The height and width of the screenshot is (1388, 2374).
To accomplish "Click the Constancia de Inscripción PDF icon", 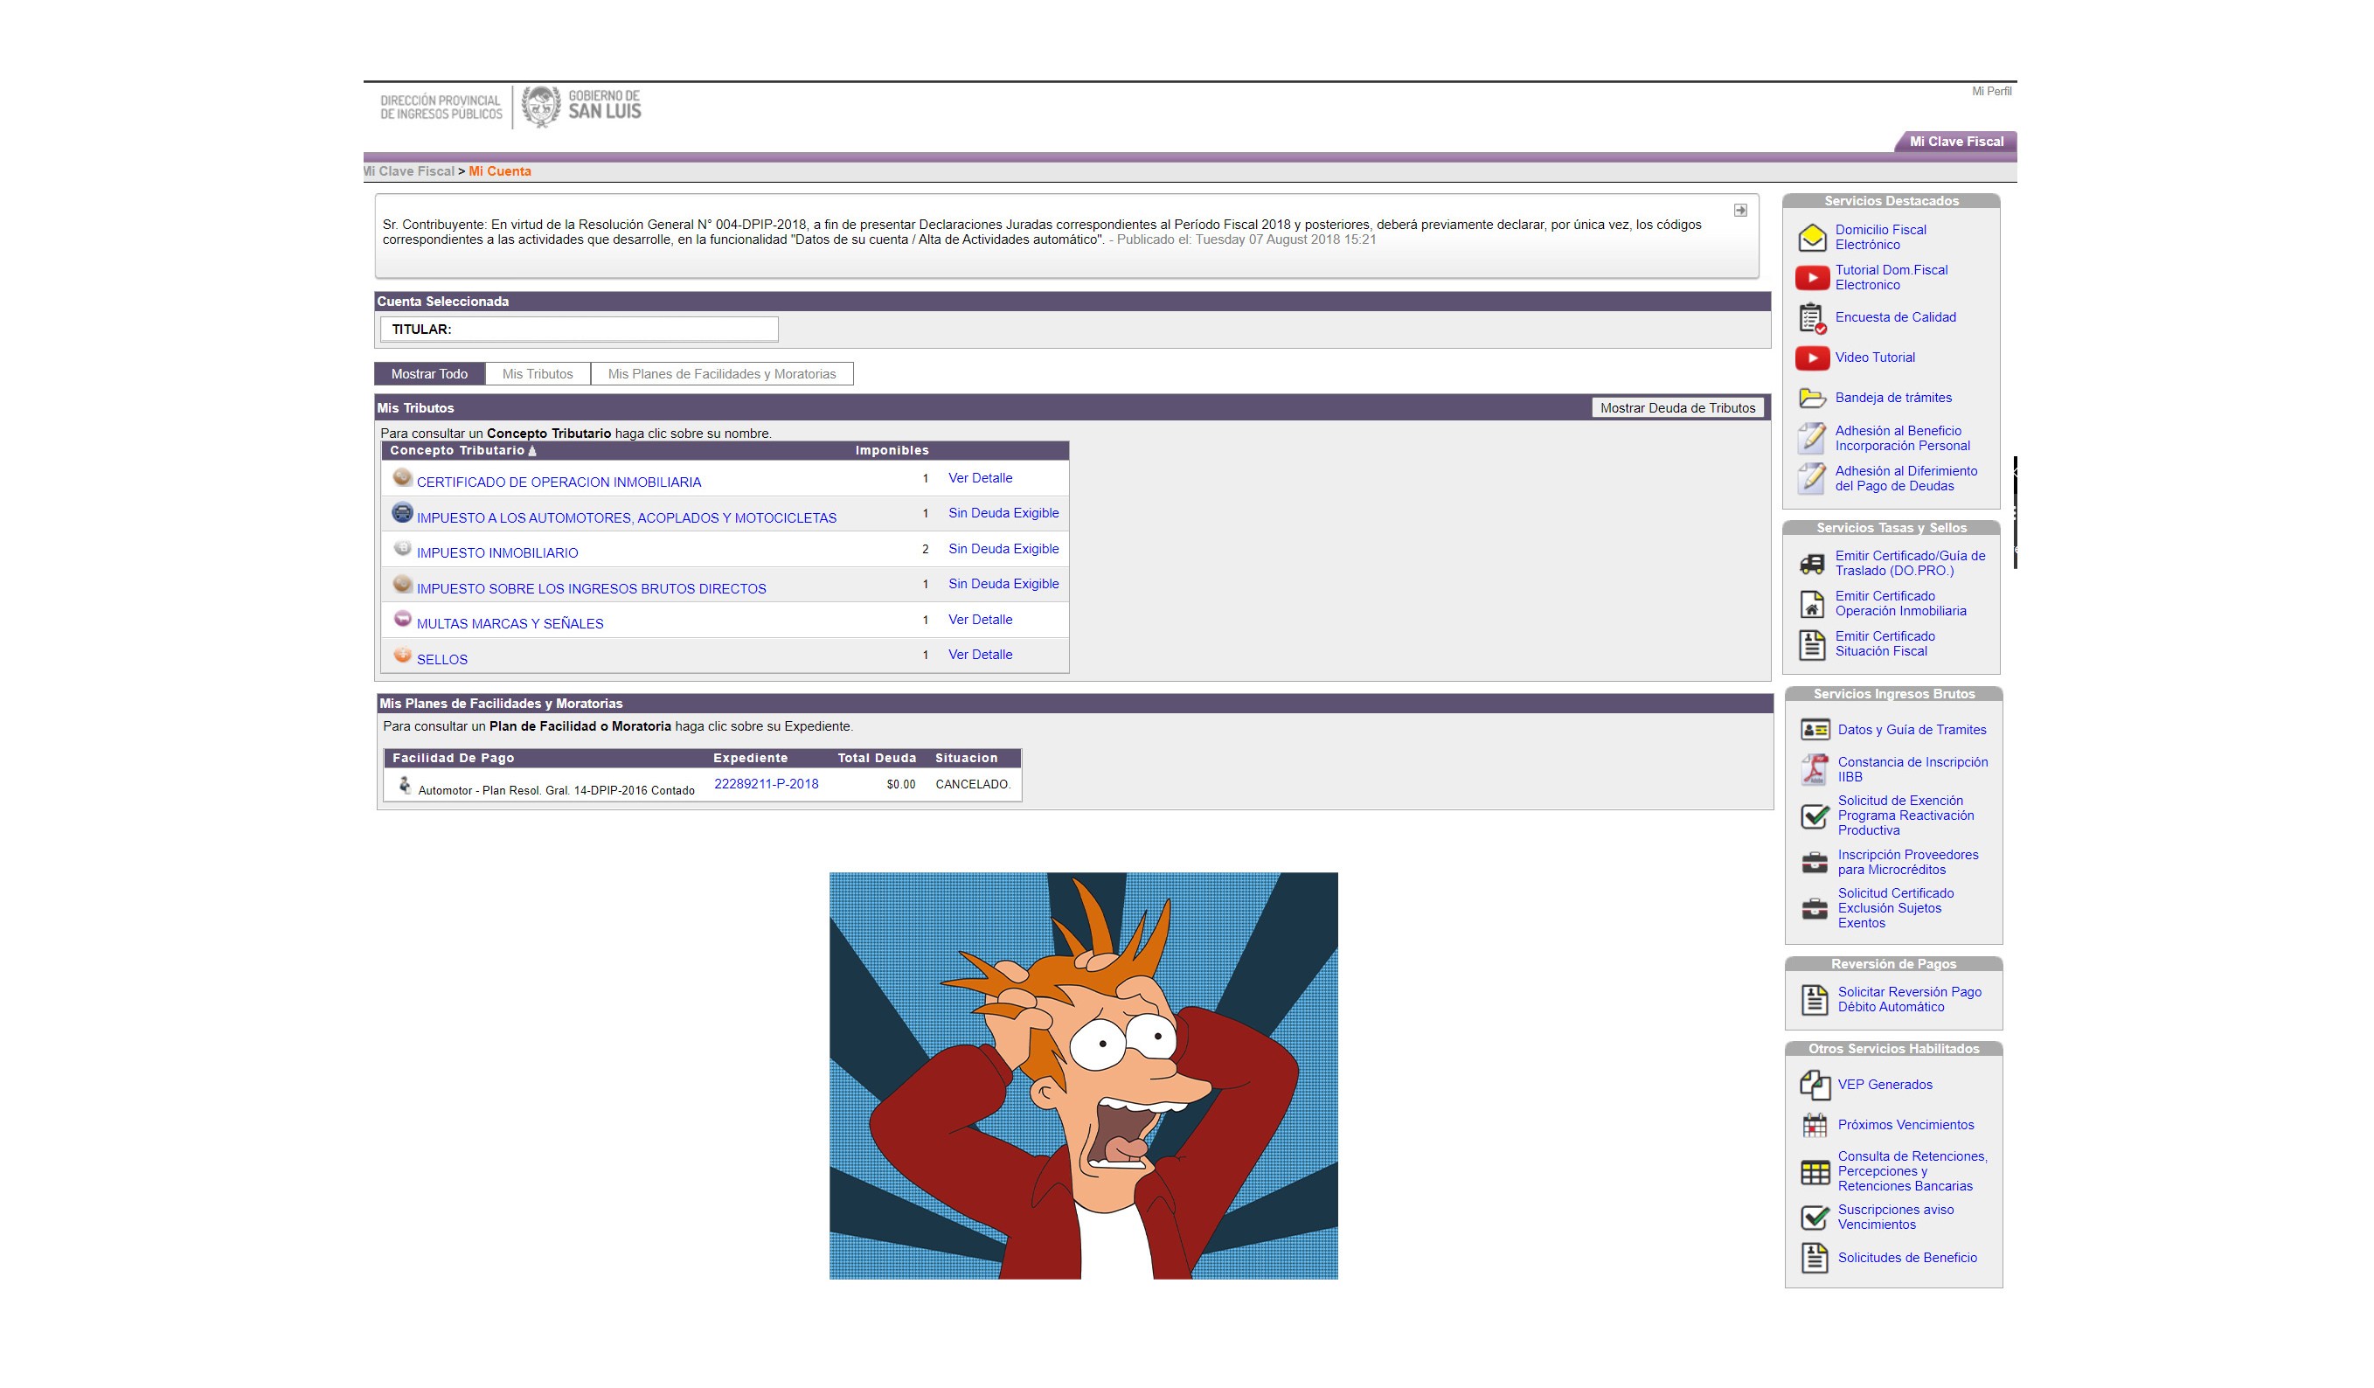I will pyautogui.click(x=1815, y=770).
